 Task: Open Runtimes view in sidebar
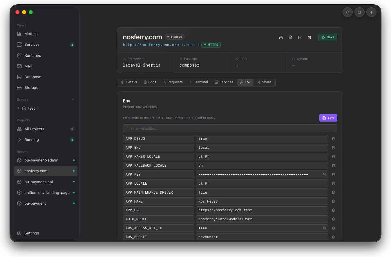click(x=46, y=55)
